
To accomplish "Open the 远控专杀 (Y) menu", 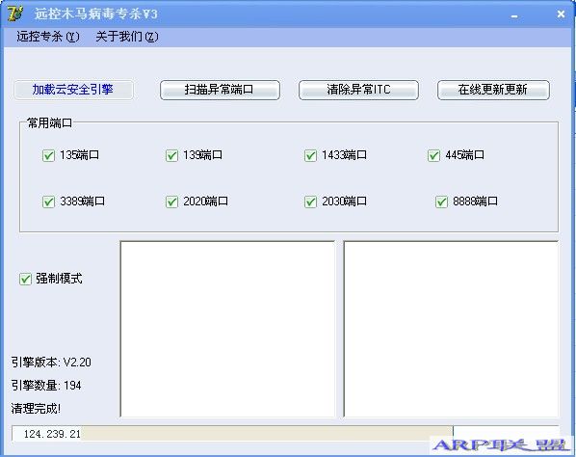I will point(48,37).
